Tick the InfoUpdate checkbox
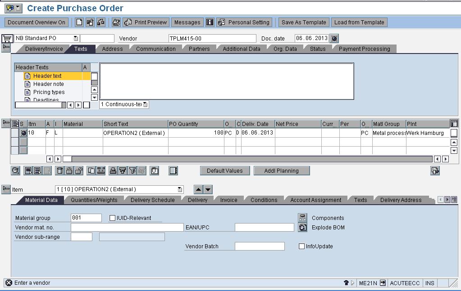Screen dimensions: 461x291 tap(302, 246)
